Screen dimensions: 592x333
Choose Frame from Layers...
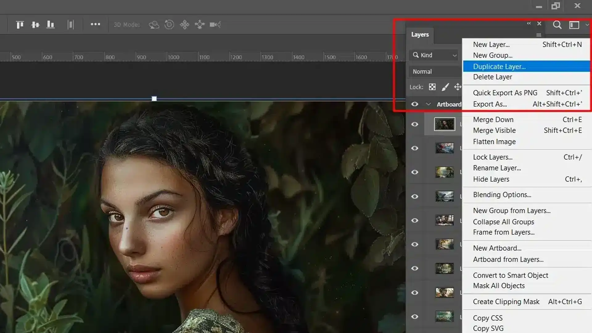527,232
